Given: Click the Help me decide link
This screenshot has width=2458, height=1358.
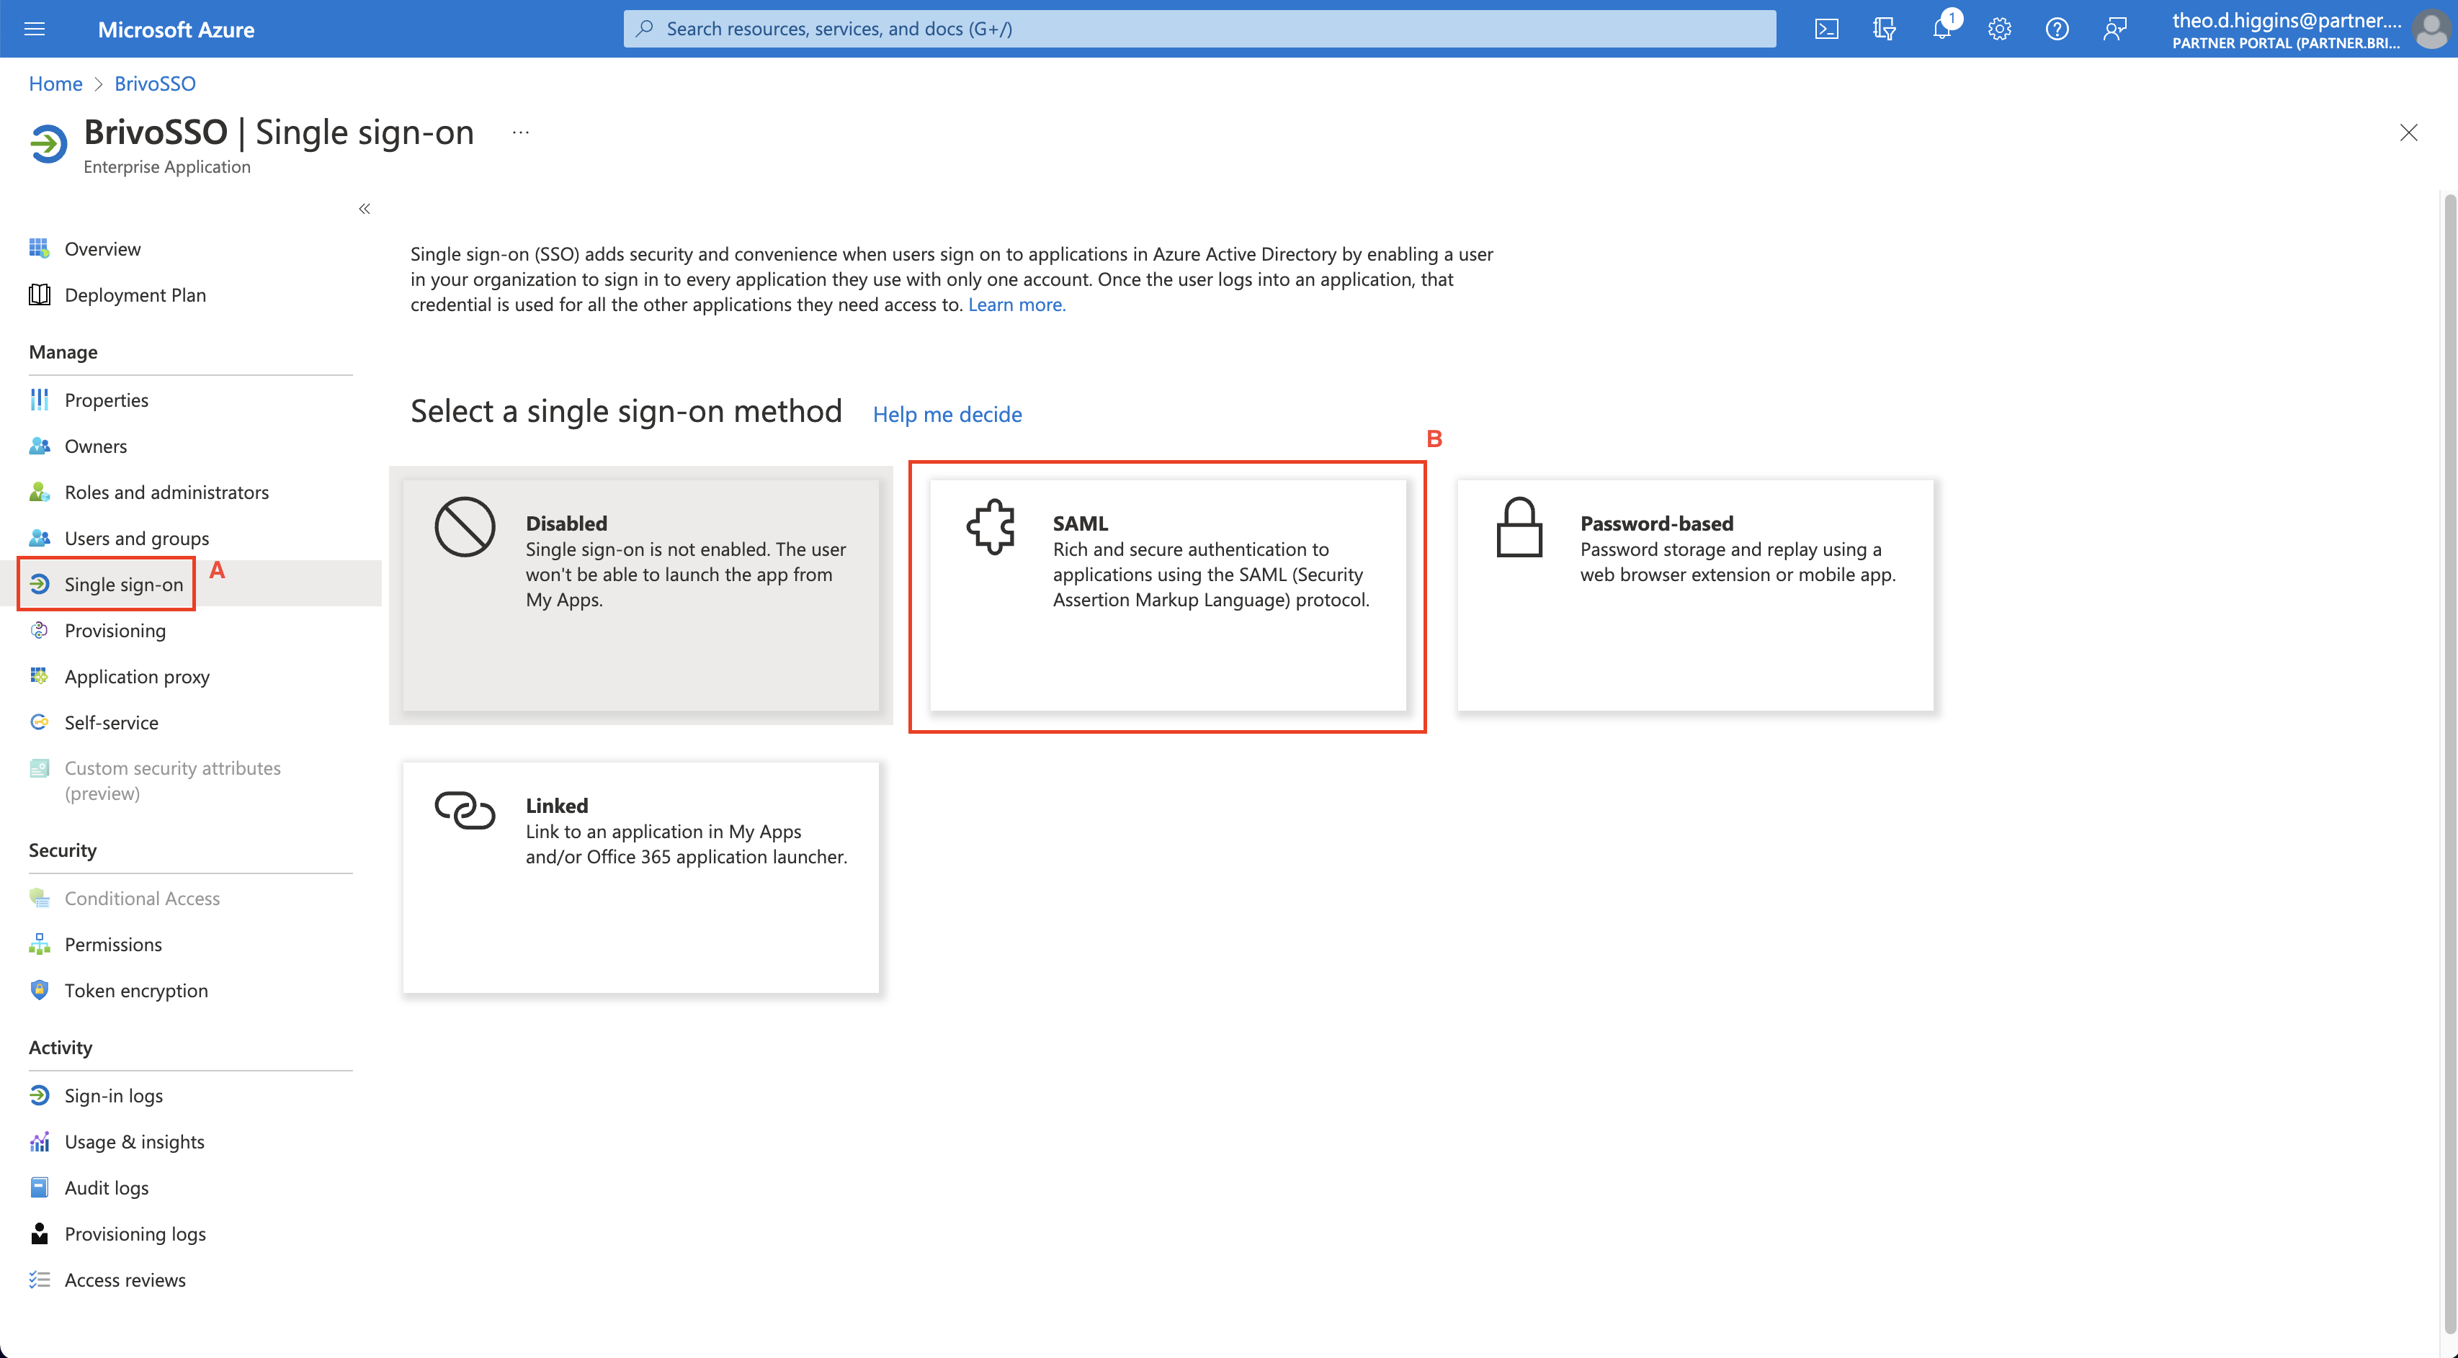Looking at the screenshot, I should pos(947,414).
